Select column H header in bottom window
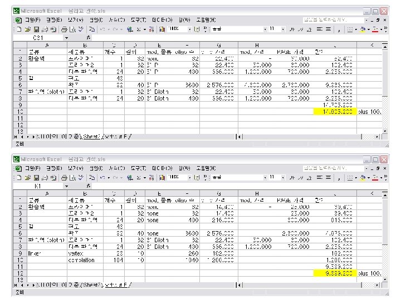 pyautogui.click(x=257, y=193)
